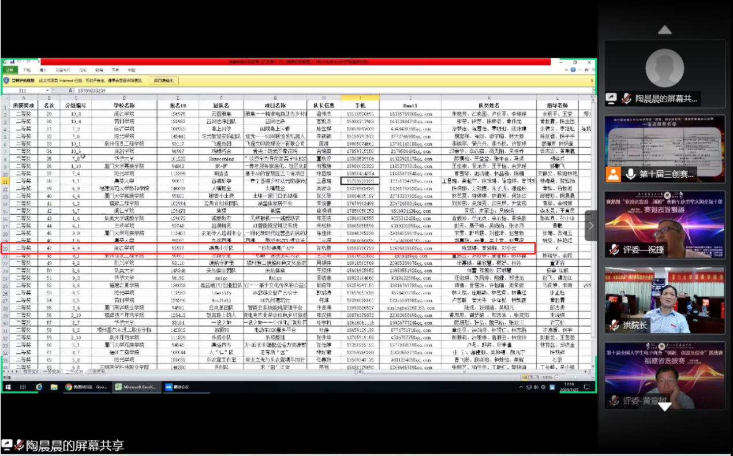This screenshot has height=456, width=733.
Task: Click orange host icon on 第十届三创赛 tile
Action: (613, 174)
